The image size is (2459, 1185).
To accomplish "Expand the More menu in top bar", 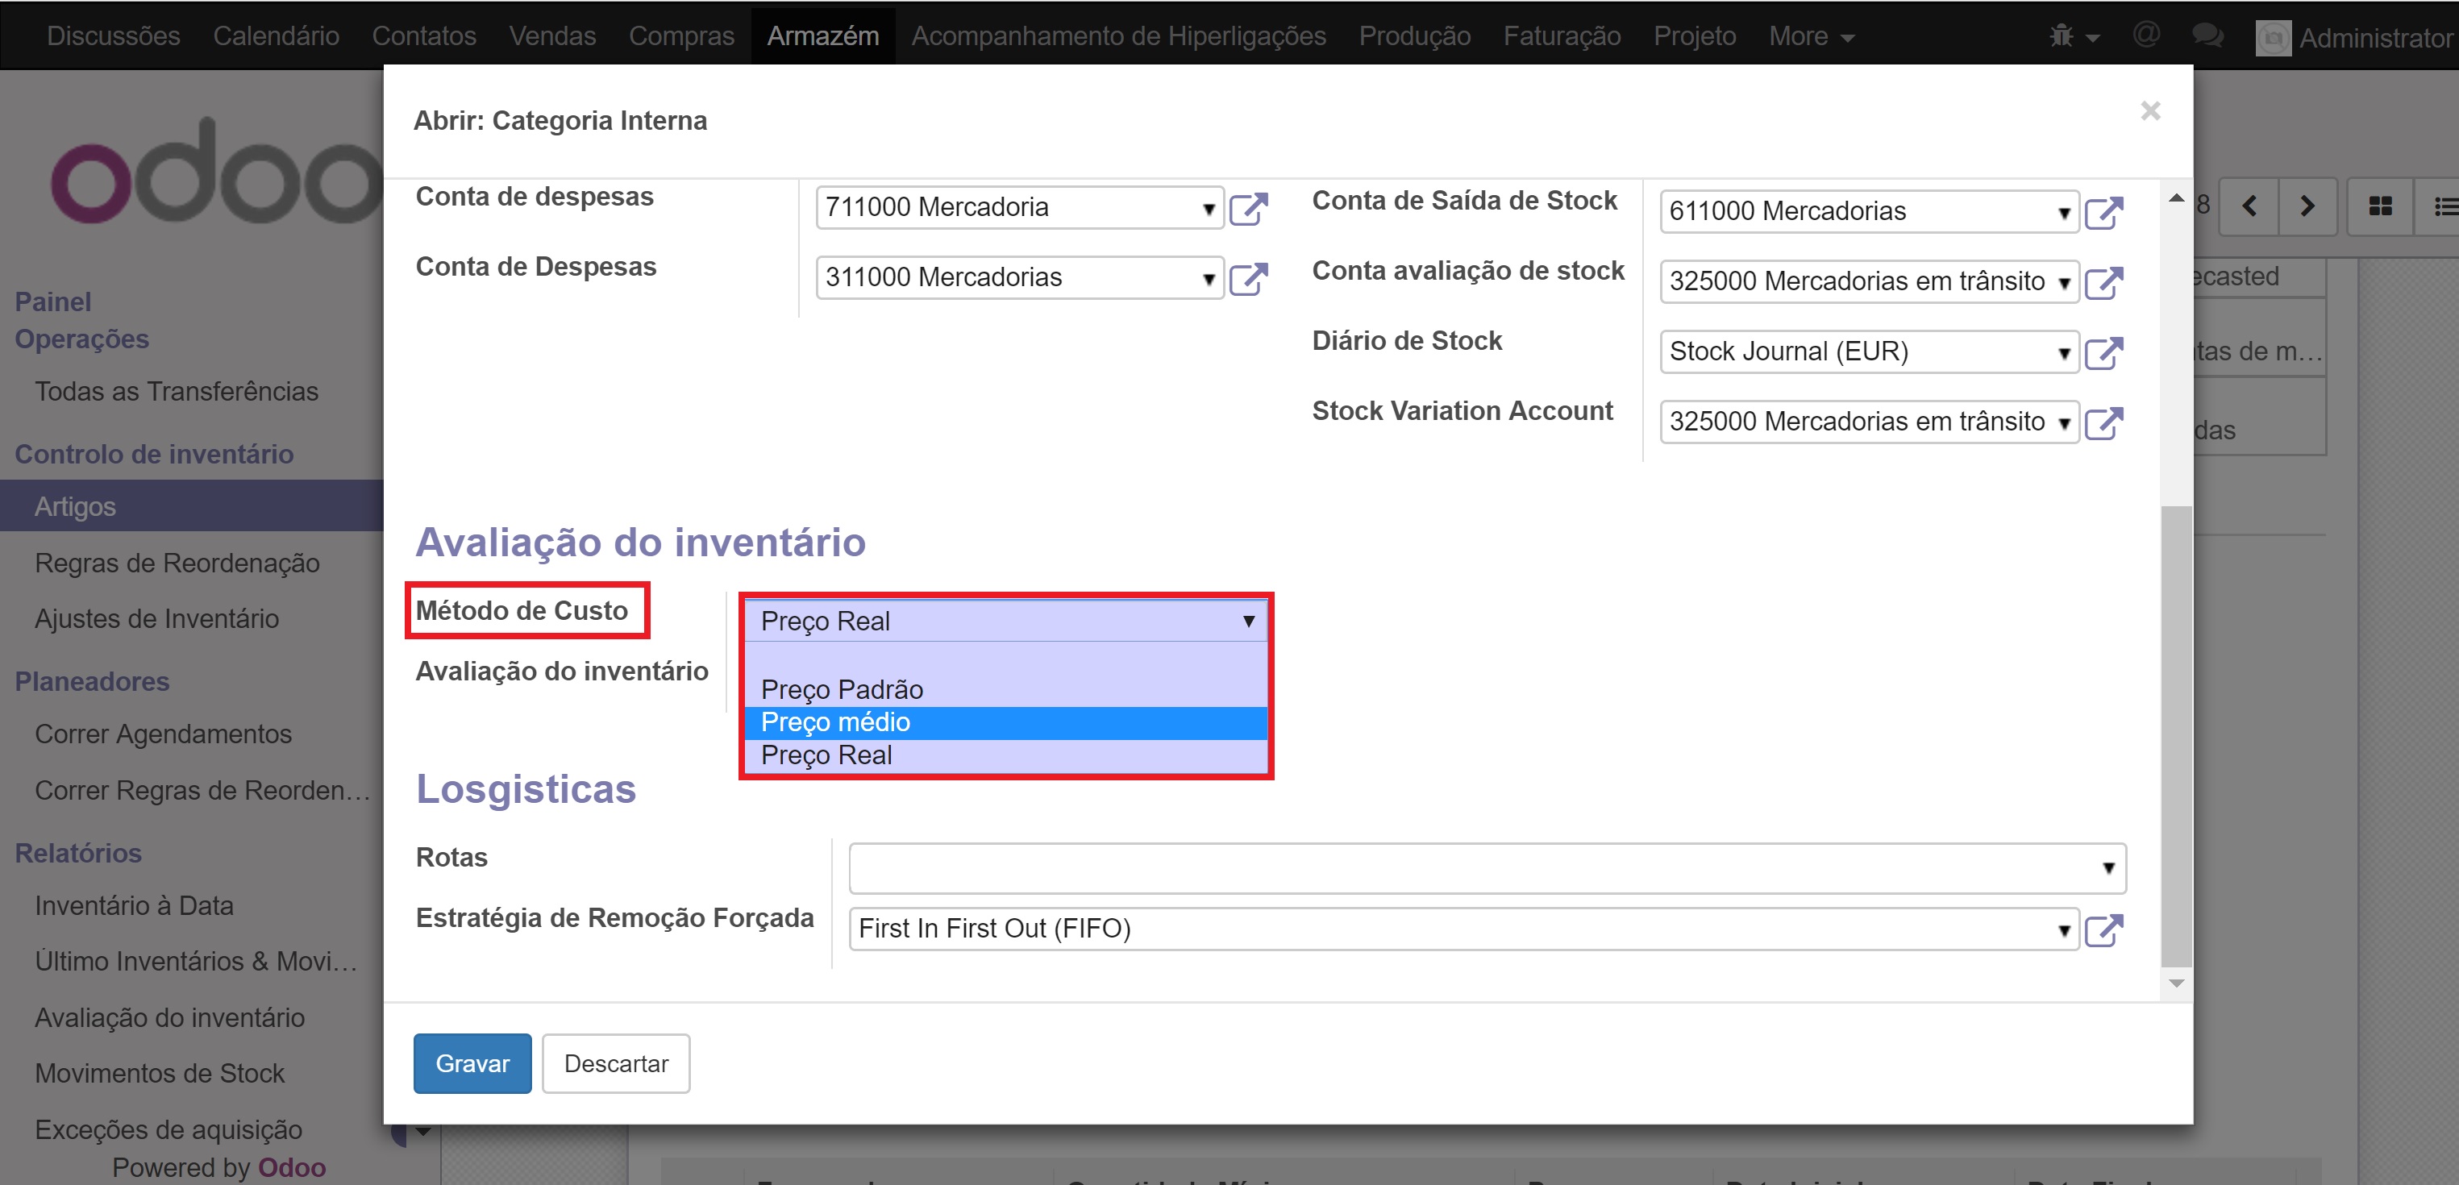I will tap(1810, 36).
